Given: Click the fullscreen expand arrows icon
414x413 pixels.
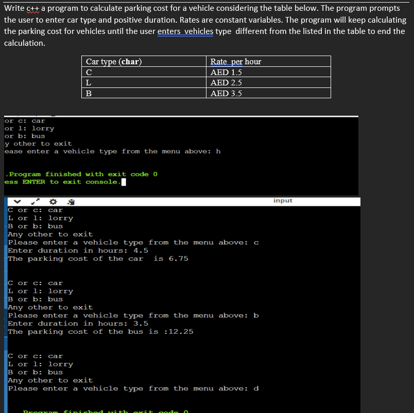Looking at the screenshot, I should coord(35,202).
